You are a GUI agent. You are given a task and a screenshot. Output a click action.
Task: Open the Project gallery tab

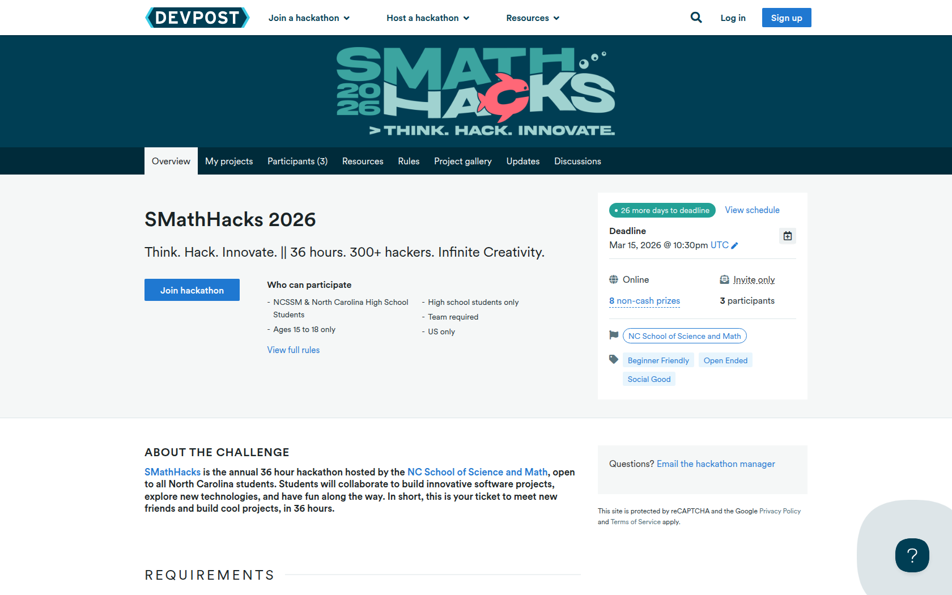coord(463,161)
